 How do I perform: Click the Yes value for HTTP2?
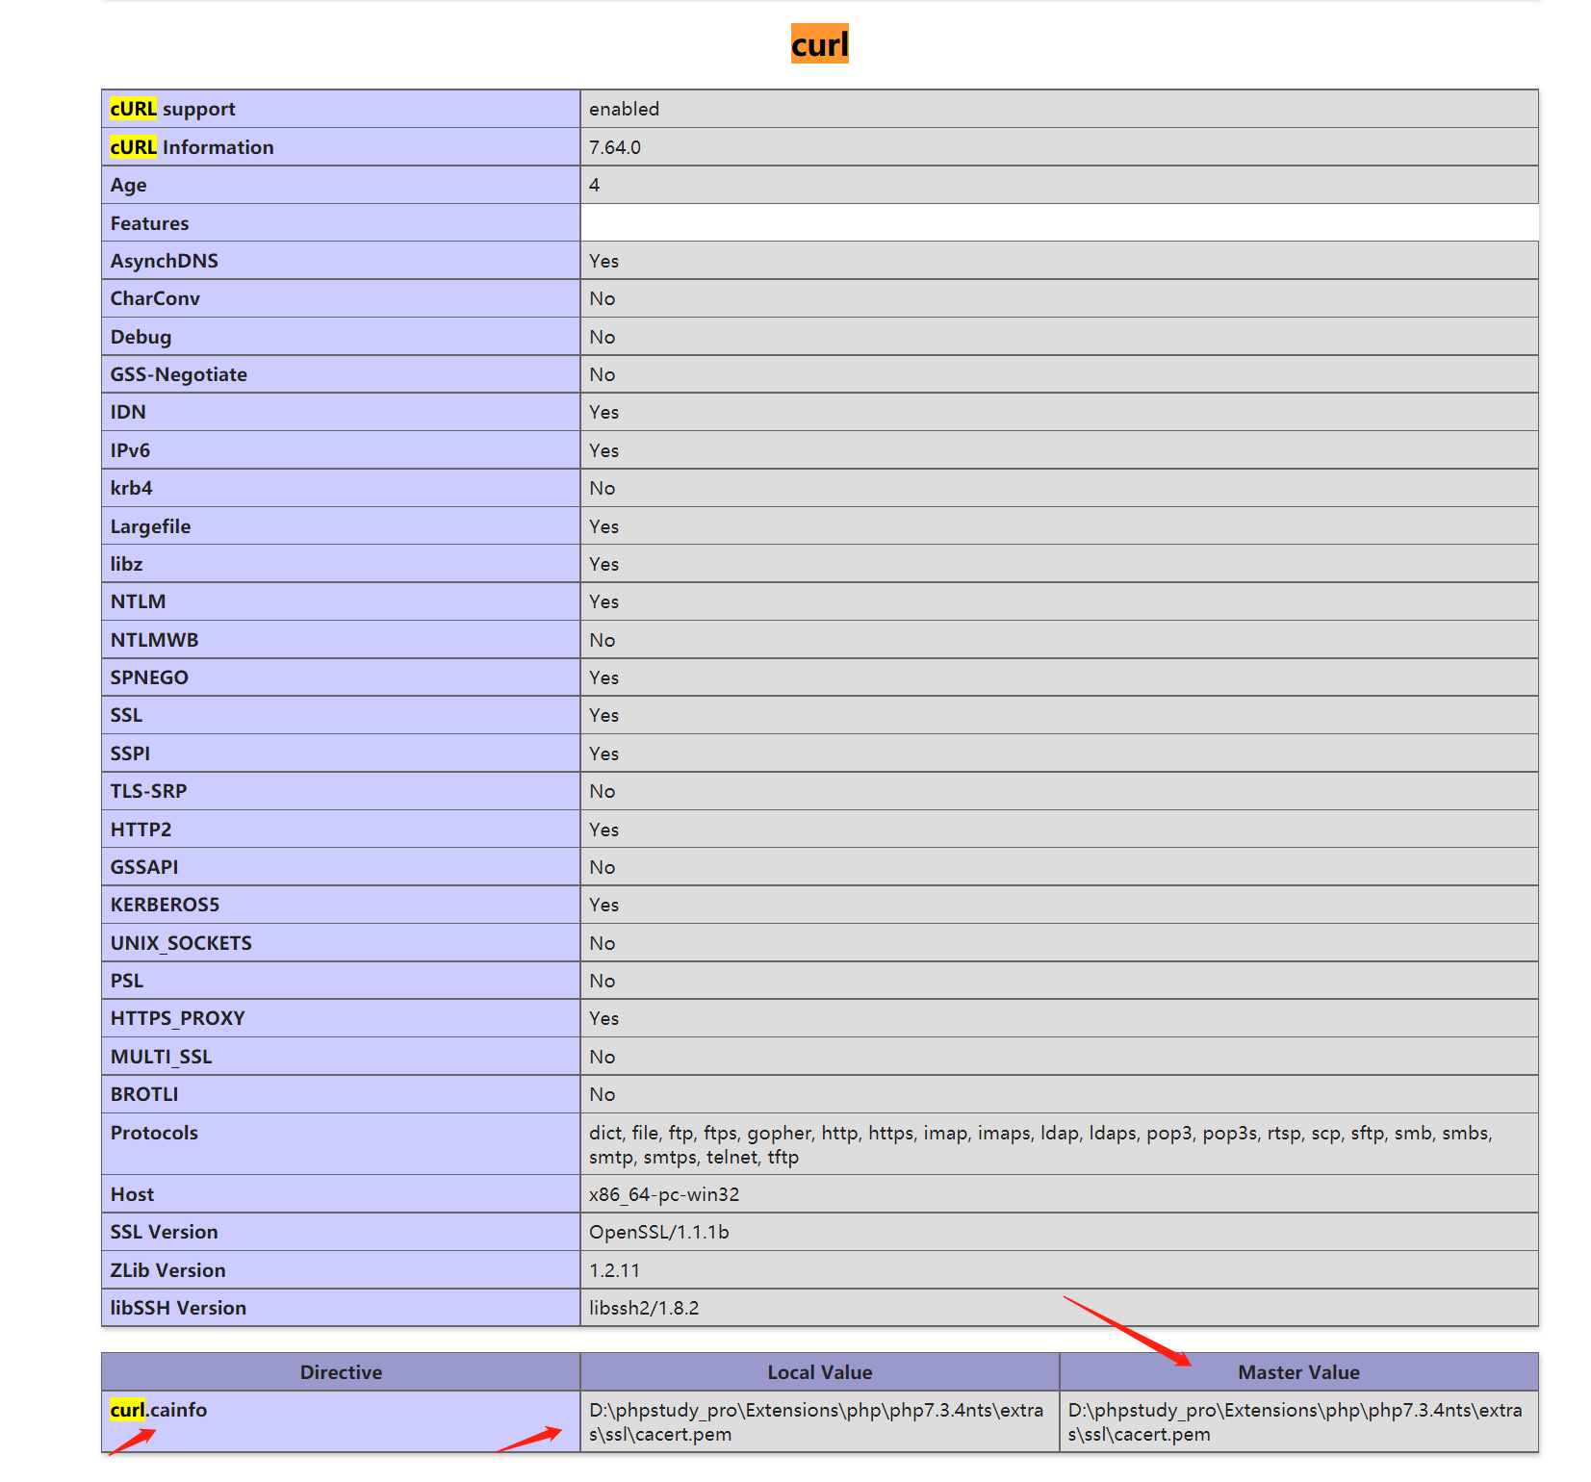coord(603,830)
